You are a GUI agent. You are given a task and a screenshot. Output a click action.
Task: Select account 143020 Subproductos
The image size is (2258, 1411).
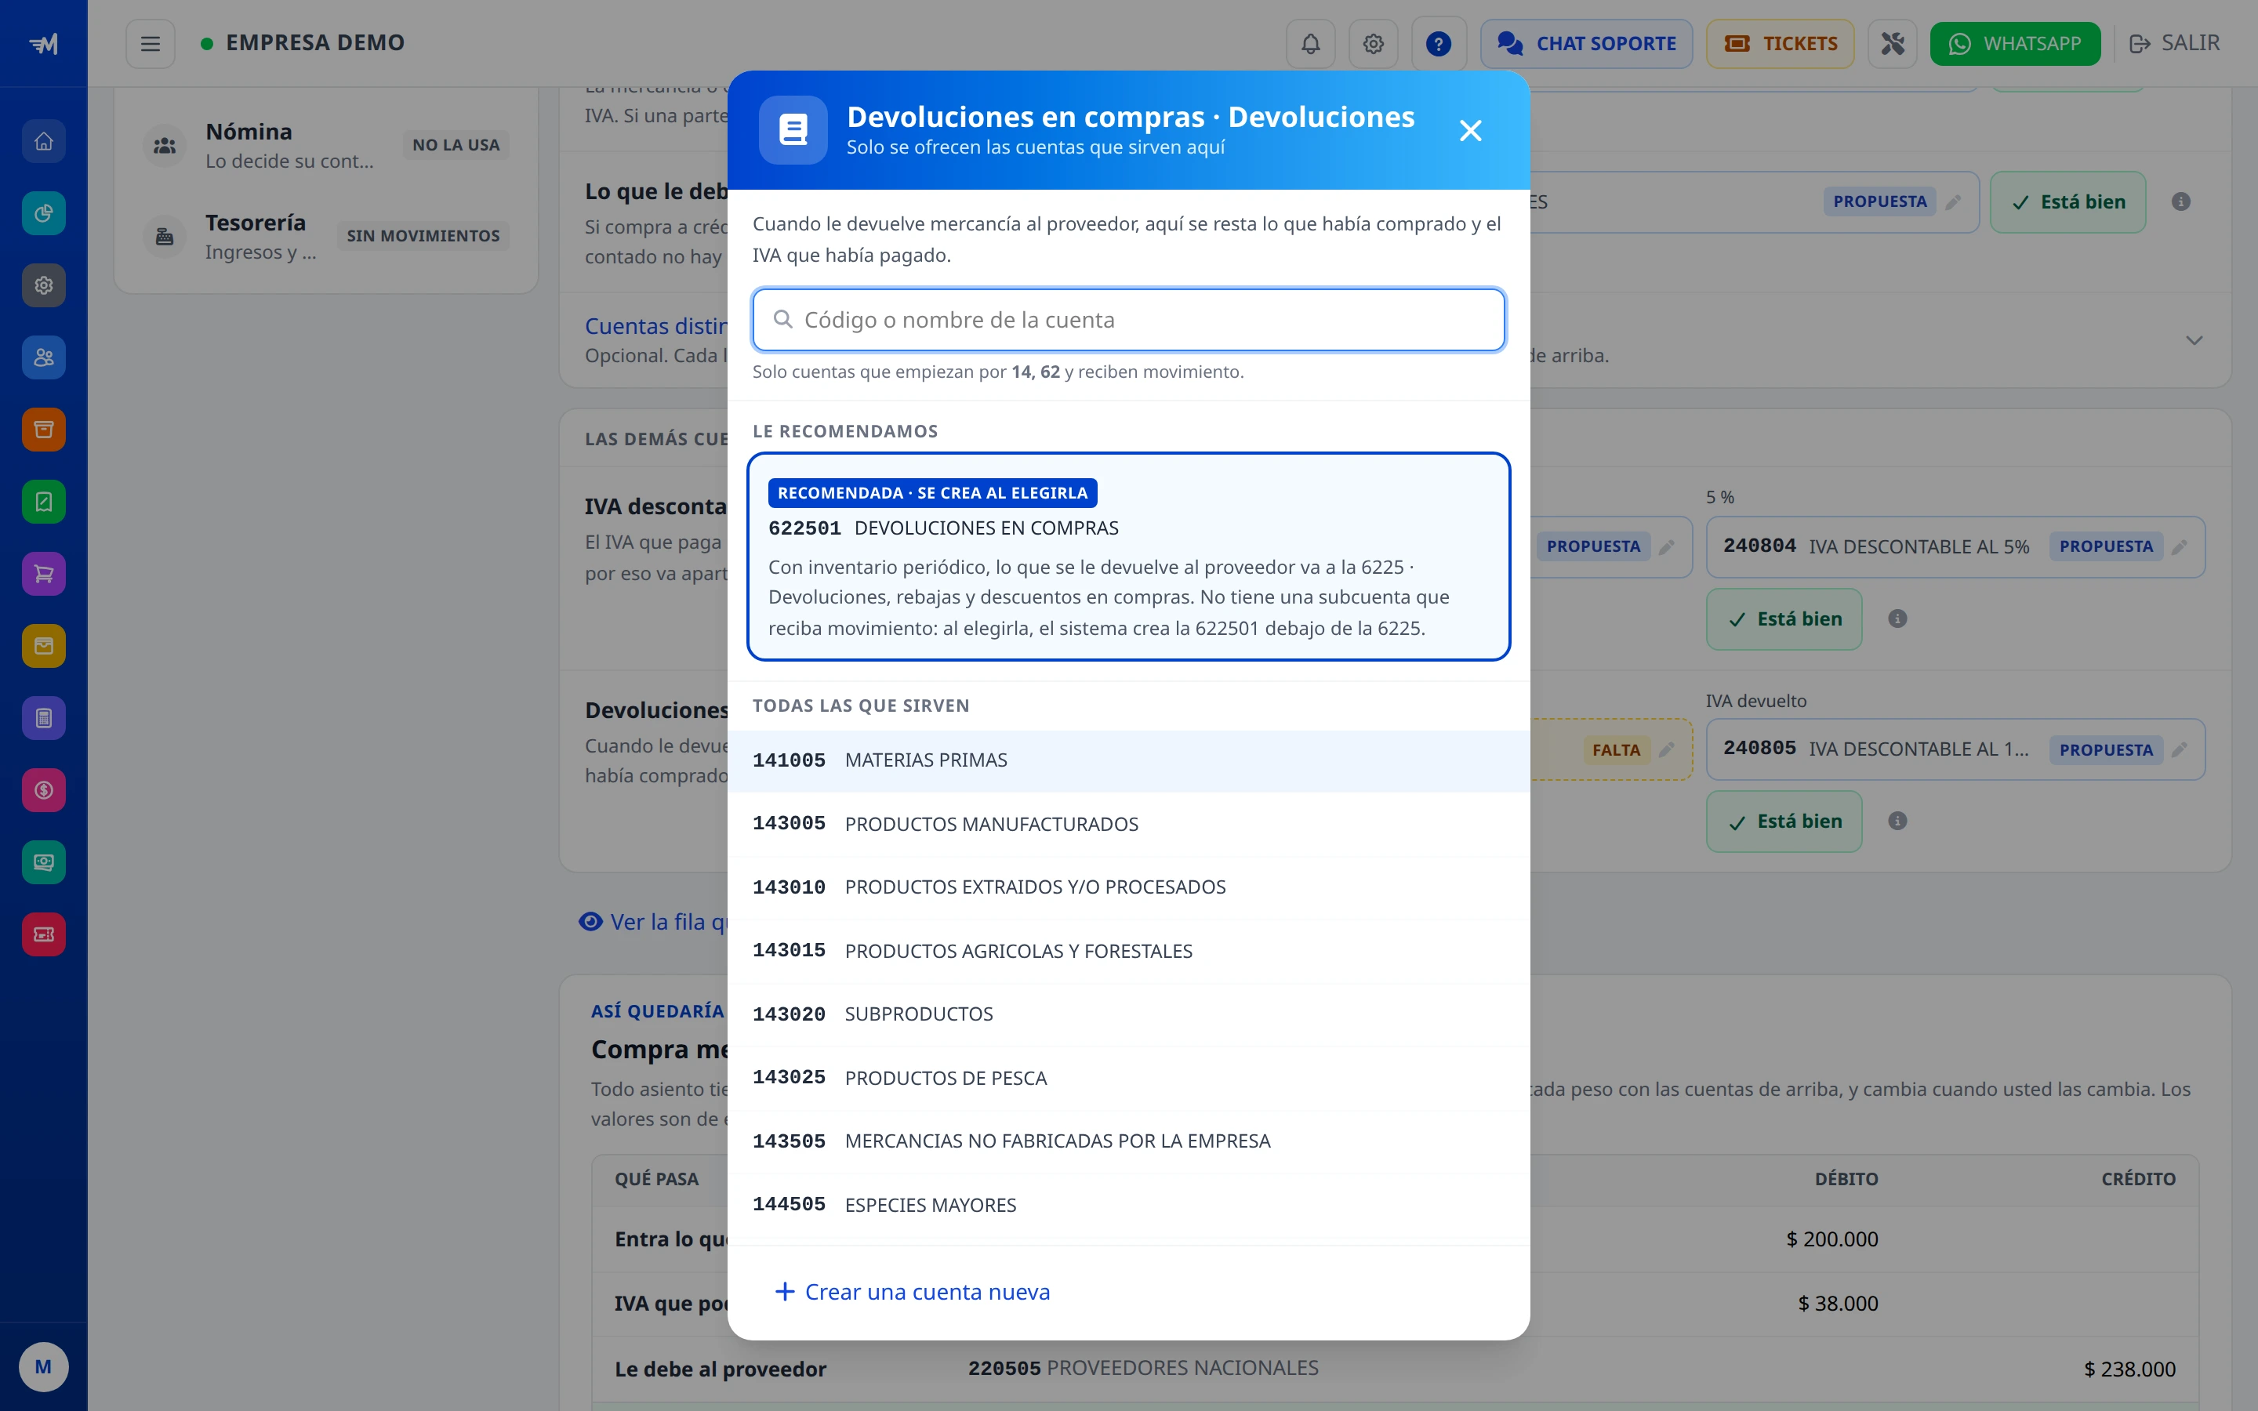1128,1014
